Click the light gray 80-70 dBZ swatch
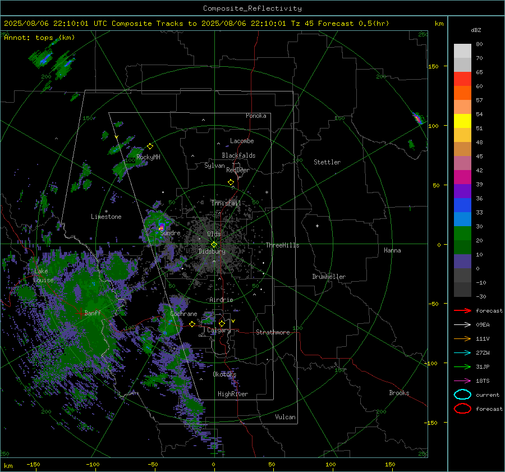The height and width of the screenshot is (472, 505). [462, 51]
